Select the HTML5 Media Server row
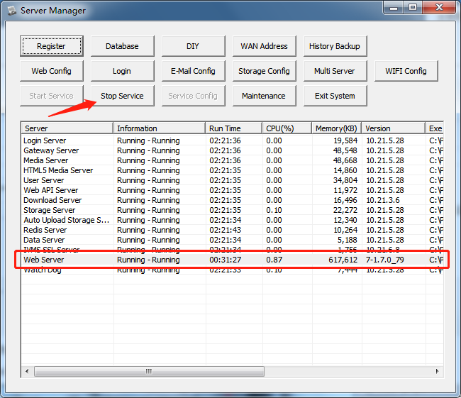The width and height of the screenshot is (461, 398). pyautogui.click(x=232, y=170)
